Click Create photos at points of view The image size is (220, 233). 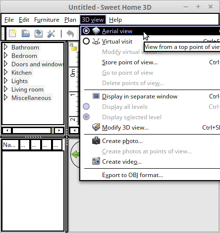click(150, 151)
